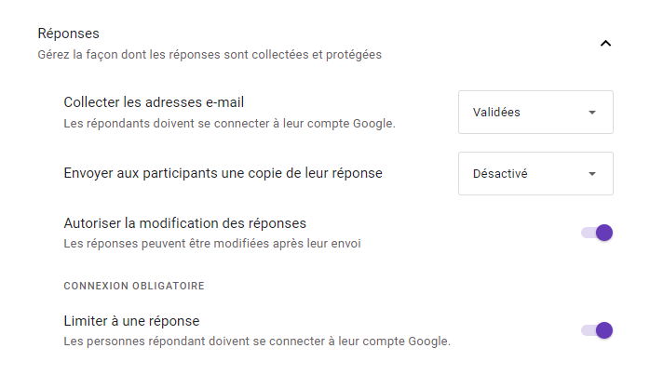Open the Désactivé response copy dropdown
Image resolution: width=650 pixels, height=375 pixels.
pos(535,174)
